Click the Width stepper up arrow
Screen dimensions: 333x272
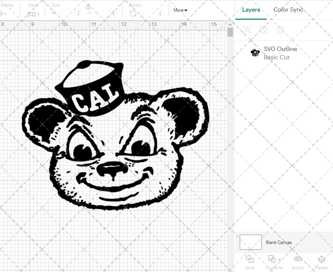(79, 11)
